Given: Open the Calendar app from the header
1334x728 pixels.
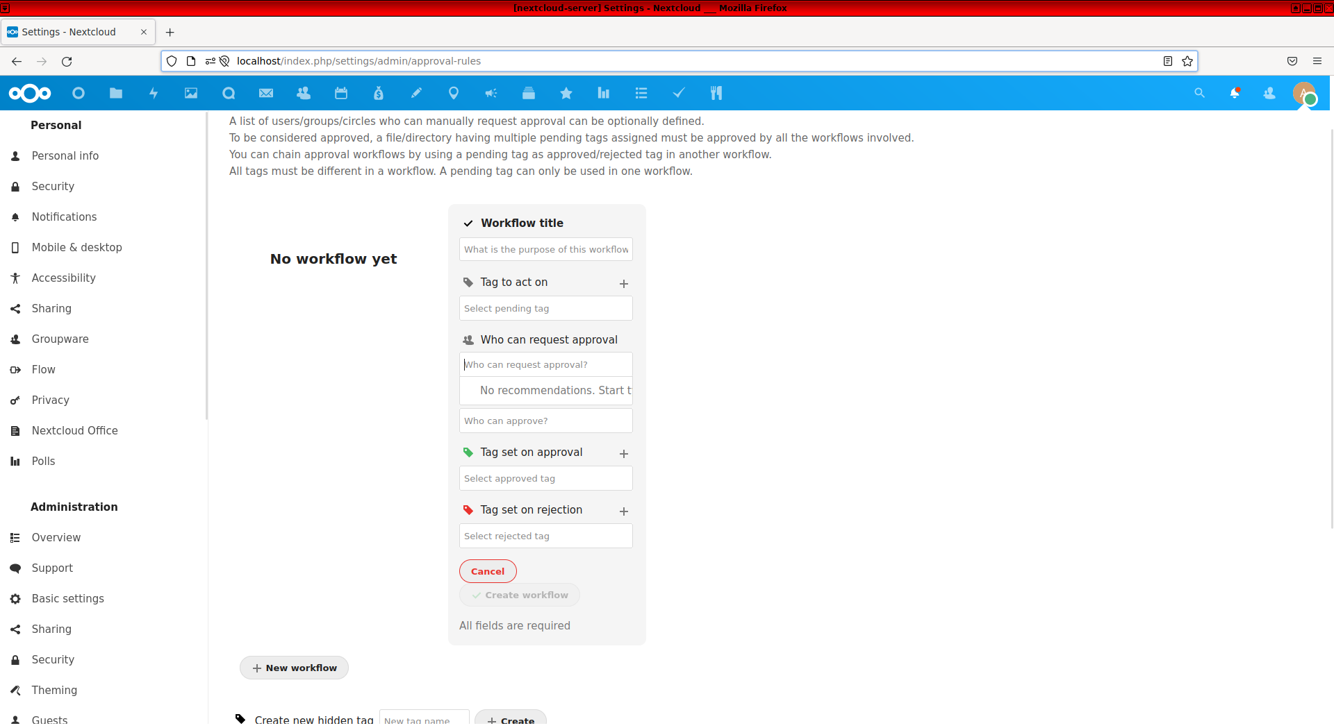Looking at the screenshot, I should [x=341, y=93].
